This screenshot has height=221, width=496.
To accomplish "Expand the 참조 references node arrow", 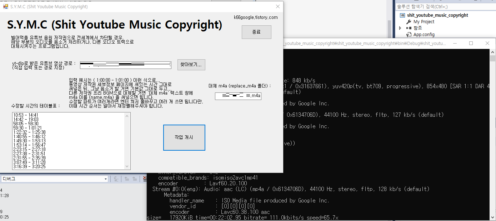I will coord(400,28).
